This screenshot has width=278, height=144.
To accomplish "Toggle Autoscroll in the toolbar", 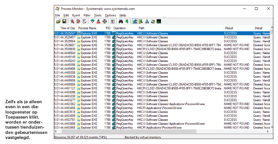I will (x=78, y=21).
